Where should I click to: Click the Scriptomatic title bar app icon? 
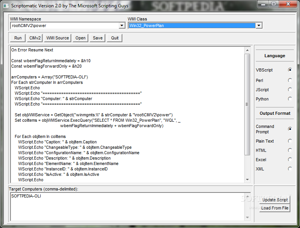(6, 6)
